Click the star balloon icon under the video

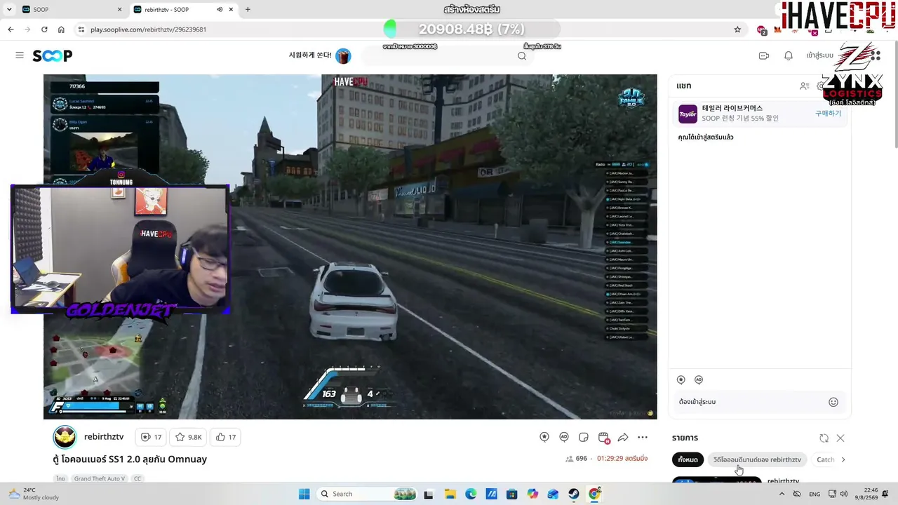tap(544, 437)
